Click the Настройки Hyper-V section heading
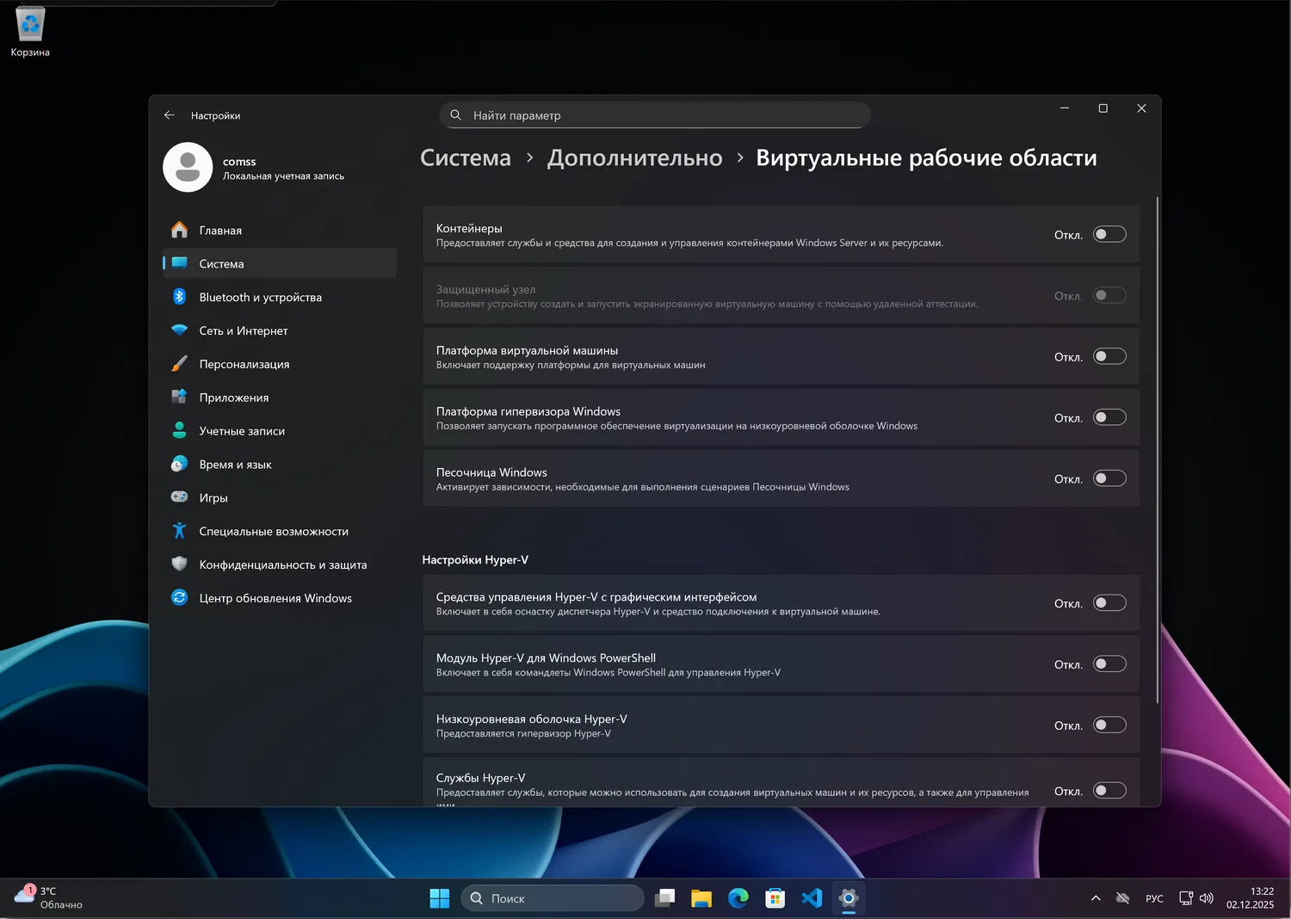The width and height of the screenshot is (1291, 919). [475, 559]
